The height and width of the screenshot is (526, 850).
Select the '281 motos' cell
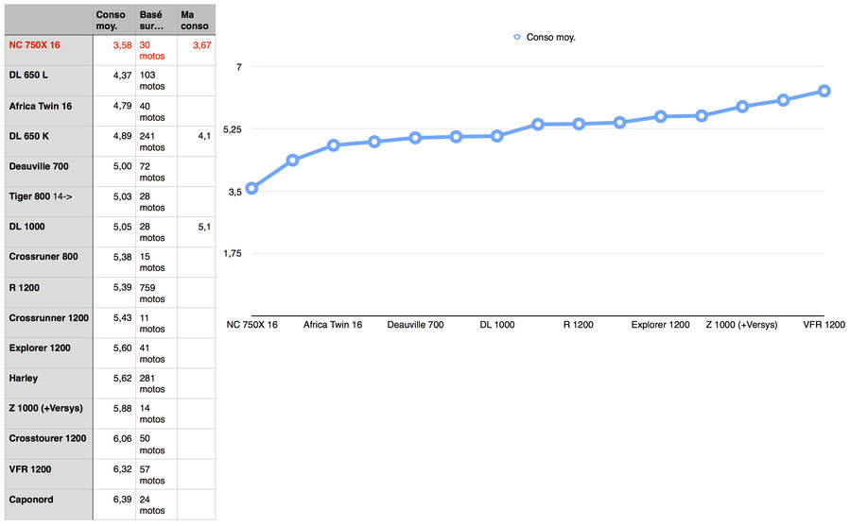tap(156, 383)
